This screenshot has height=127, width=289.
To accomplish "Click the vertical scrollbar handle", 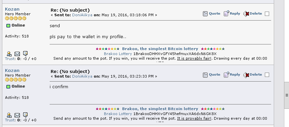I will click(x=287, y=95).
